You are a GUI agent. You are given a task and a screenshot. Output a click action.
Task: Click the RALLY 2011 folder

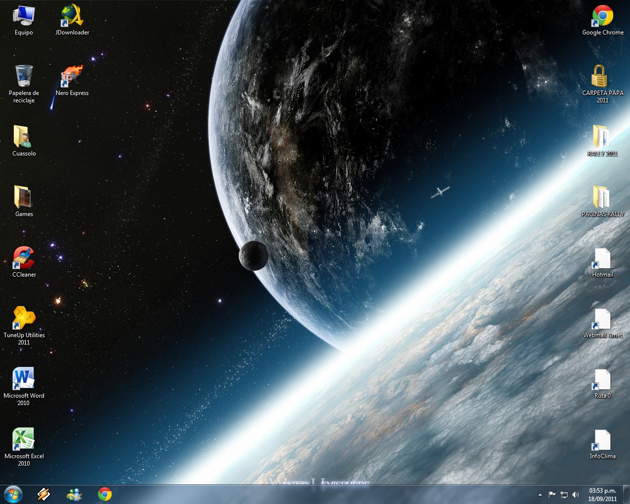(x=601, y=137)
